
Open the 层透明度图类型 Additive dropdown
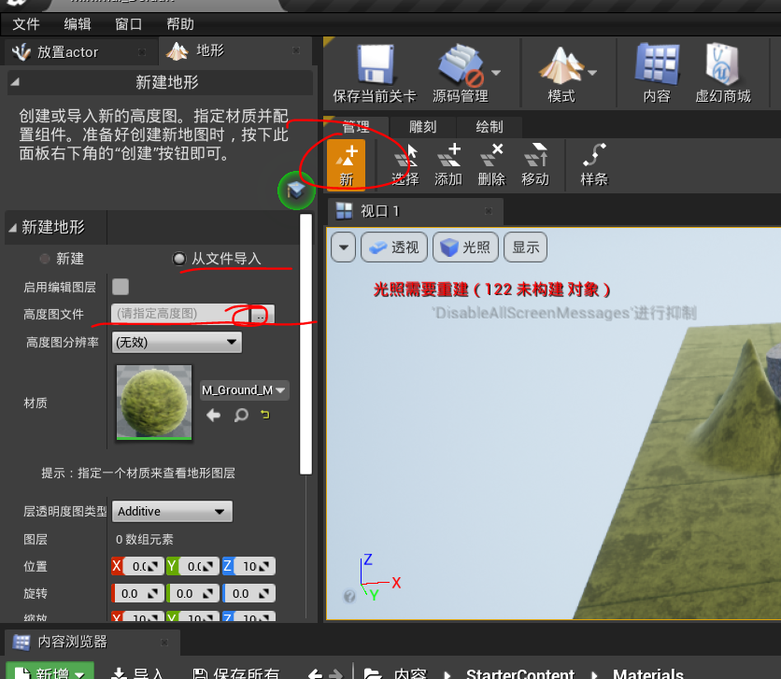coord(172,512)
